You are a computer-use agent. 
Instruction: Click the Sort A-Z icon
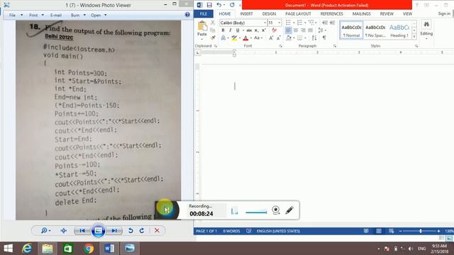314,38
